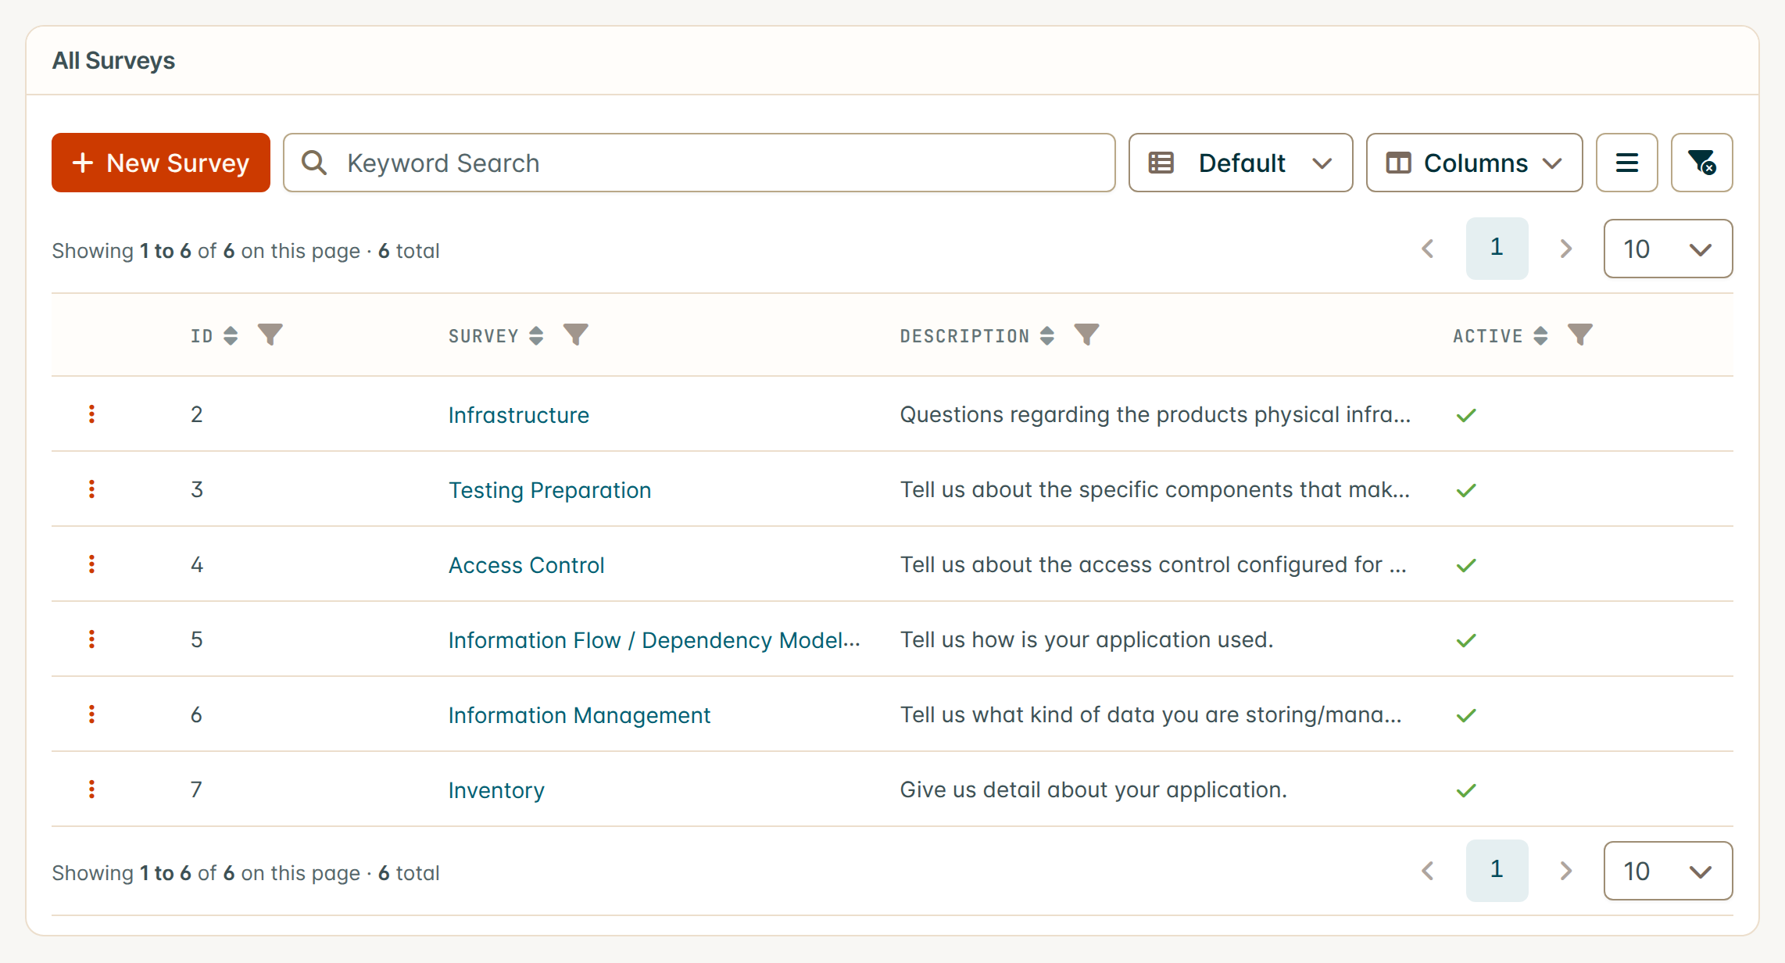Filter the ID column
The width and height of the screenshot is (1785, 963).
(x=270, y=335)
